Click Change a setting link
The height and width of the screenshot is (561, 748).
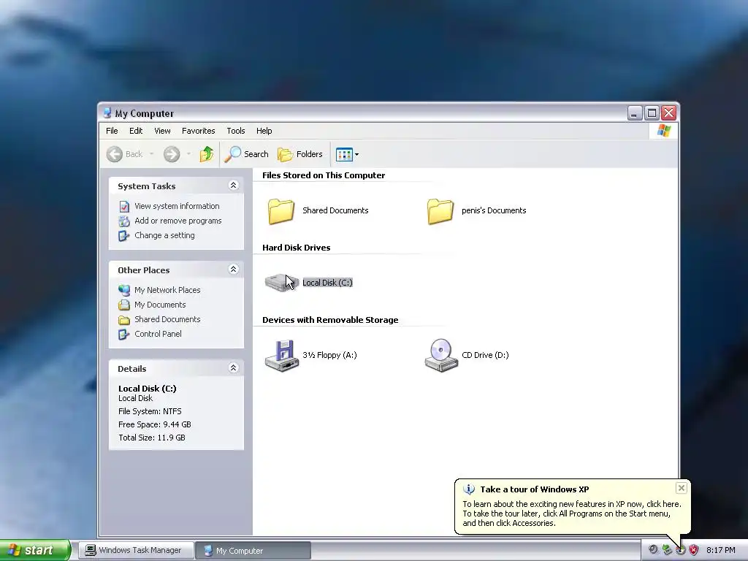(164, 235)
